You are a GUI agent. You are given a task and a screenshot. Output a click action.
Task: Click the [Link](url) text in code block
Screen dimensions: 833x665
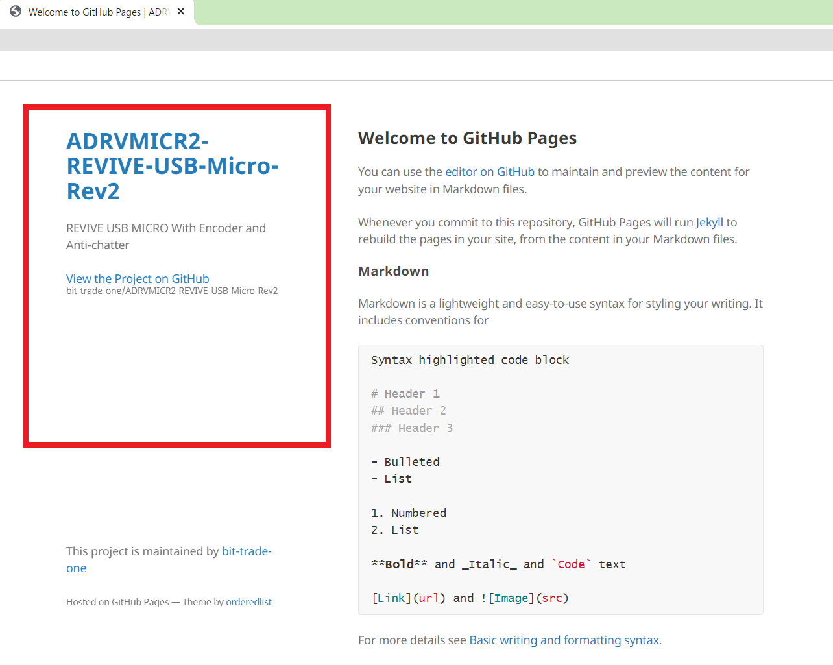click(409, 598)
